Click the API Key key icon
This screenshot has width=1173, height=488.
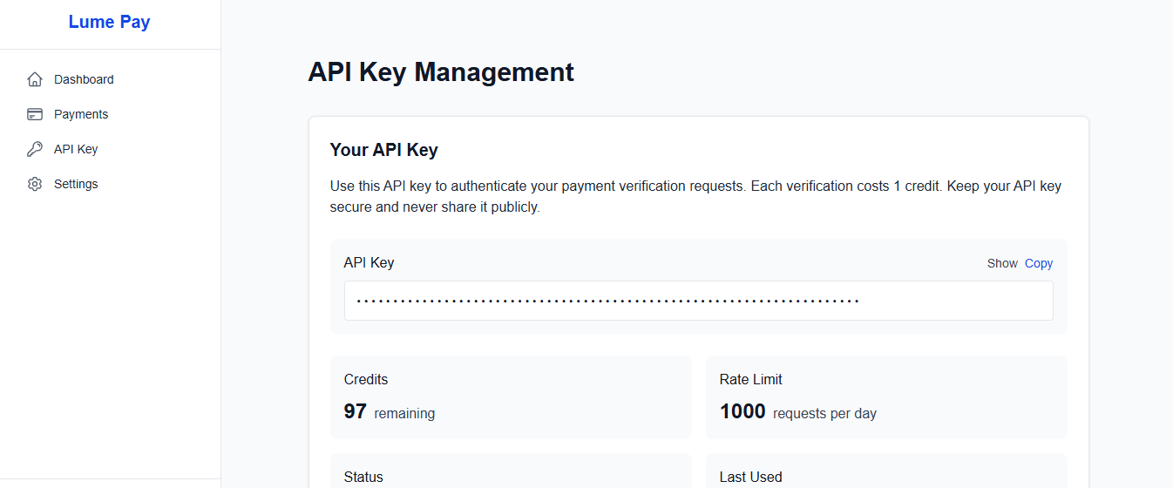click(35, 149)
